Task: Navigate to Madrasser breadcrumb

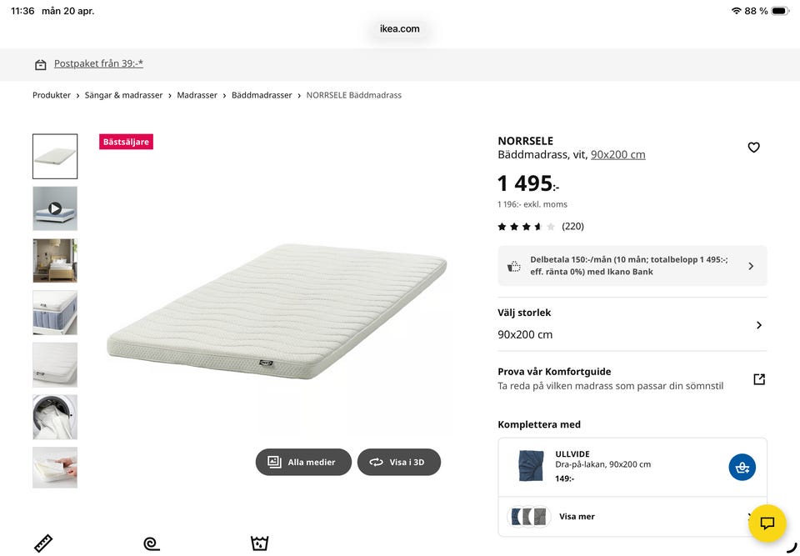Action: tap(197, 95)
